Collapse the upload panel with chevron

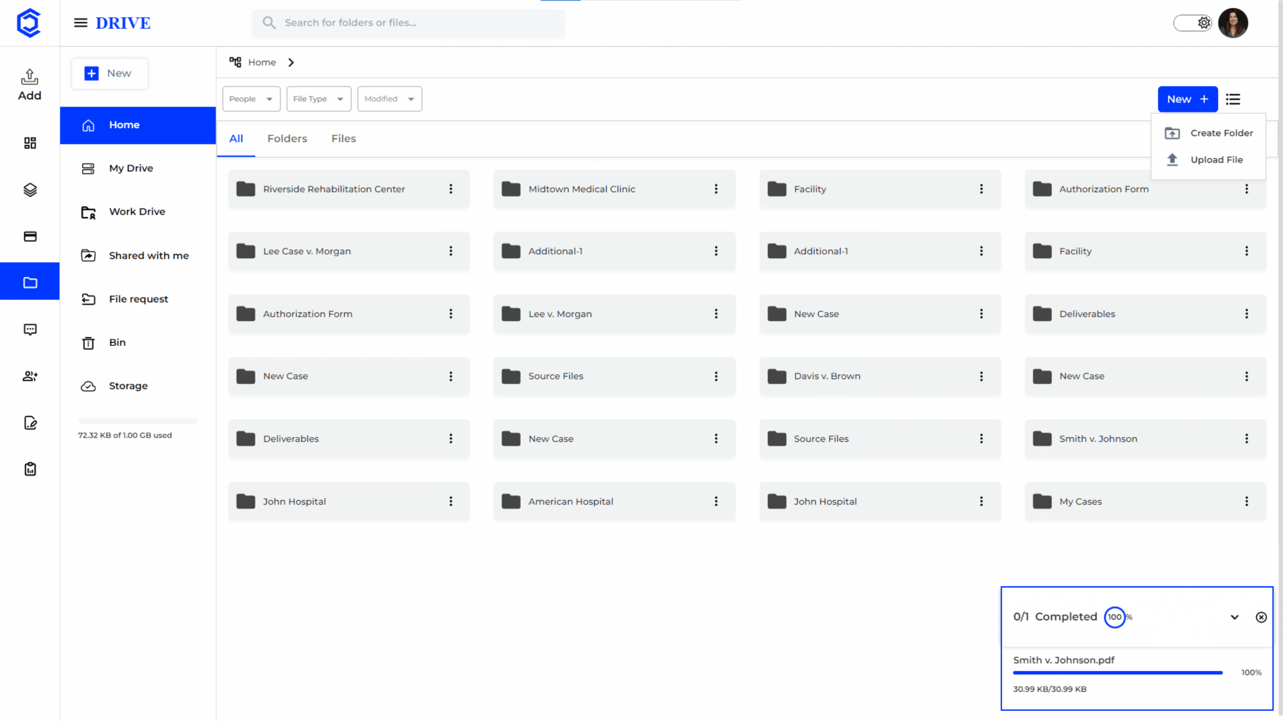[x=1235, y=617]
